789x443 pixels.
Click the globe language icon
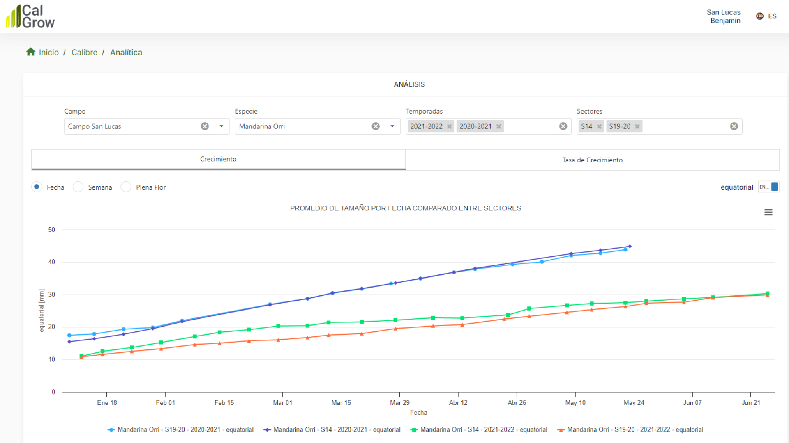(760, 16)
